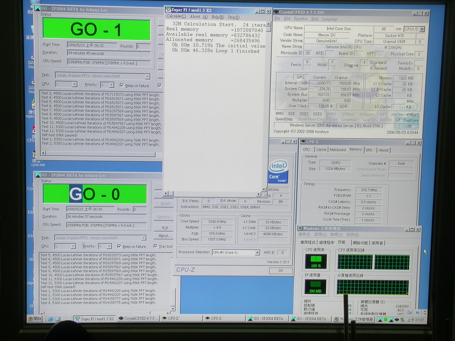Toggle Tray Icon checkbox in GO - 0 window
The width and height of the screenshot is (455, 341).
click(155, 246)
